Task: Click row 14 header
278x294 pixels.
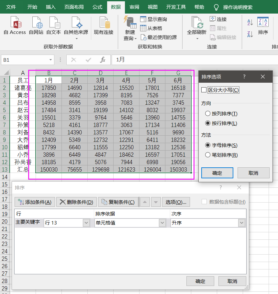Action: [x=5, y=177]
